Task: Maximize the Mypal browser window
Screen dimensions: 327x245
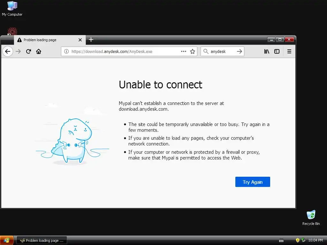Action: pyautogui.click(x=280, y=39)
